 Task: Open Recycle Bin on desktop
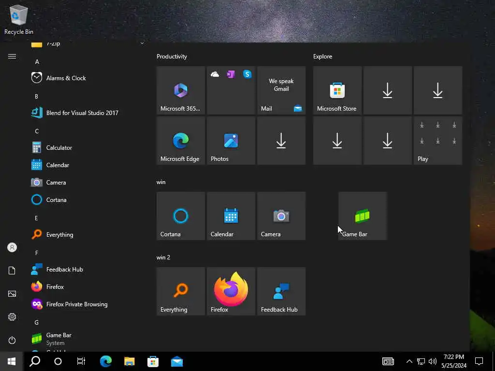pyautogui.click(x=19, y=19)
